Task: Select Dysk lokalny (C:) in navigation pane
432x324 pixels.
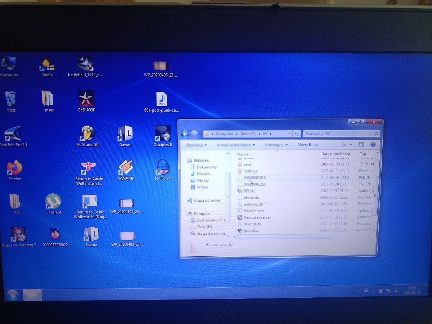Action: click(211, 220)
